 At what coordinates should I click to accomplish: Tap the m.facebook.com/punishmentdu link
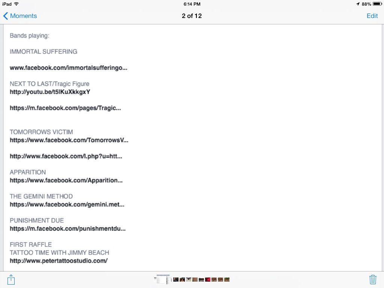[x=67, y=229]
